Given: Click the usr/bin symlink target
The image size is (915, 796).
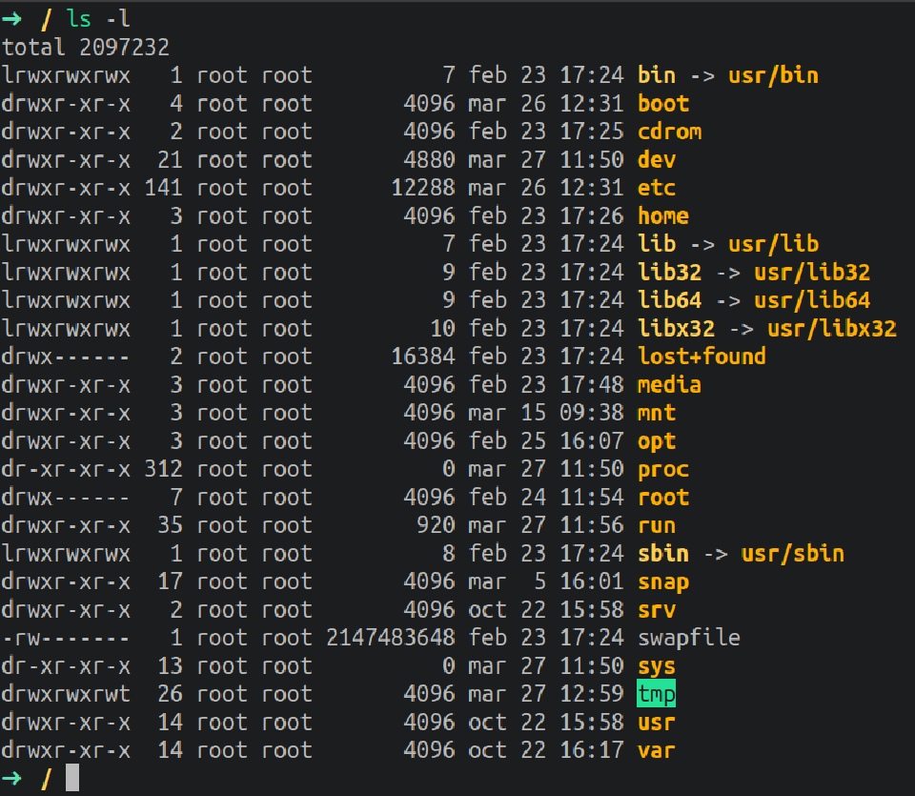Looking at the screenshot, I should tap(773, 75).
